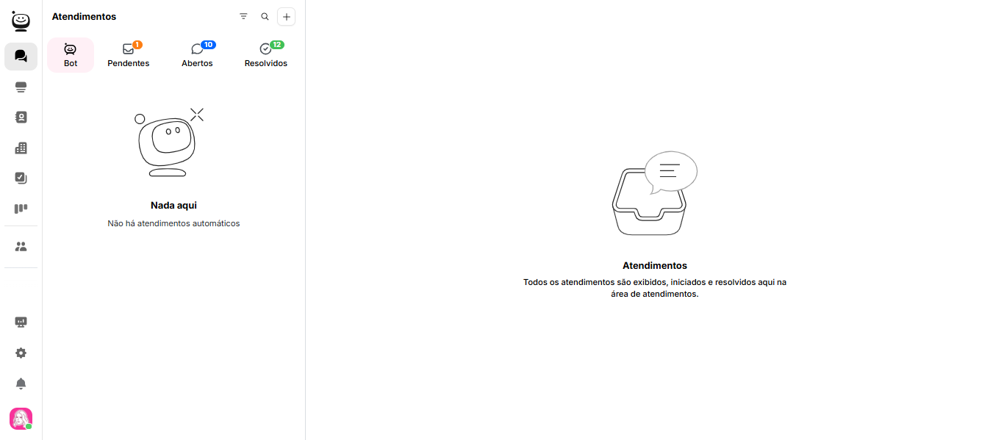The image size is (1004, 440).
Task: Open the team members people icon
Action: coord(21,247)
